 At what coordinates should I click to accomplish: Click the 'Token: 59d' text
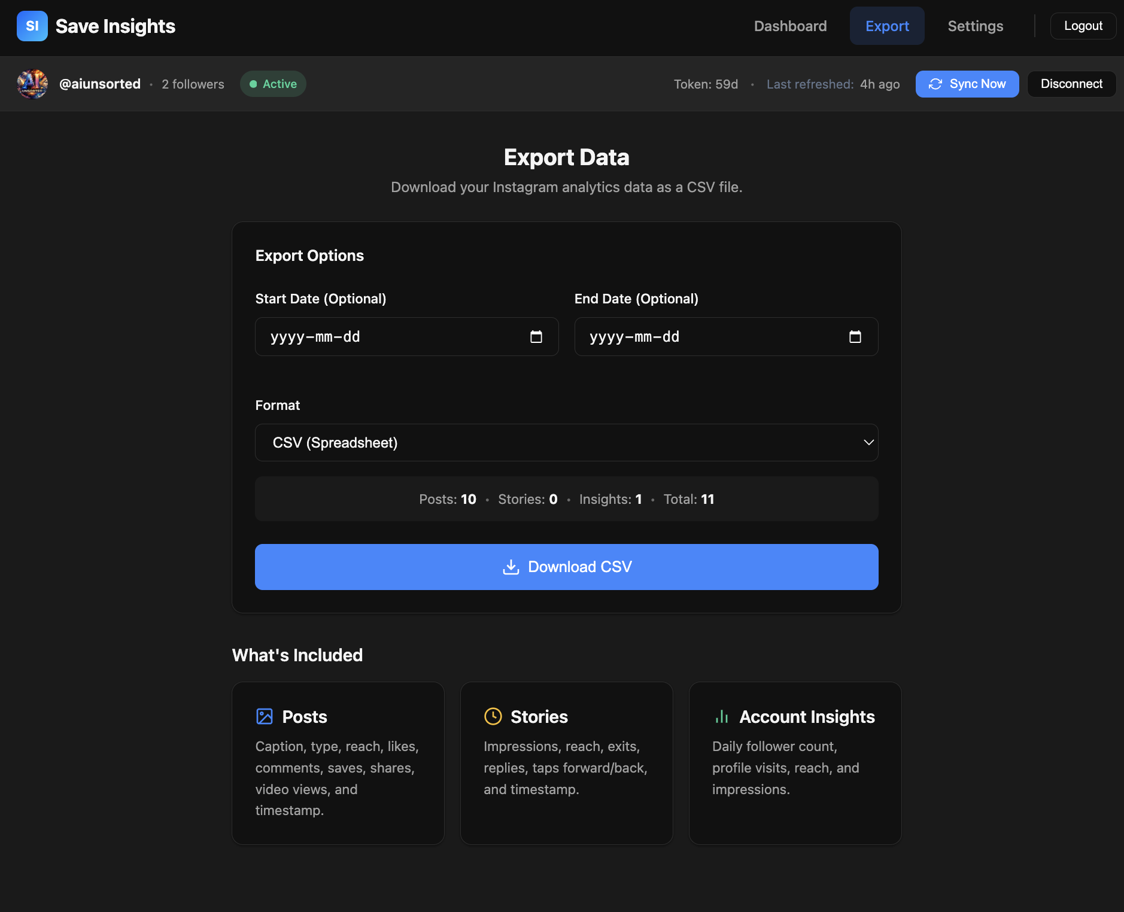tap(706, 84)
